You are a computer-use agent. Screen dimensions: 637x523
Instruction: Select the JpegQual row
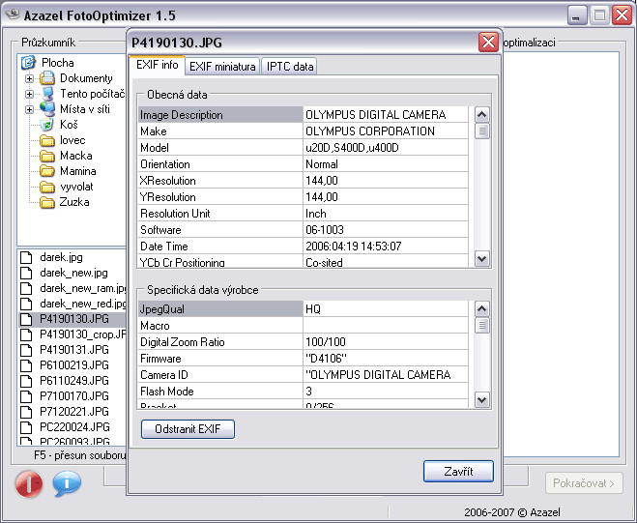tap(304, 309)
